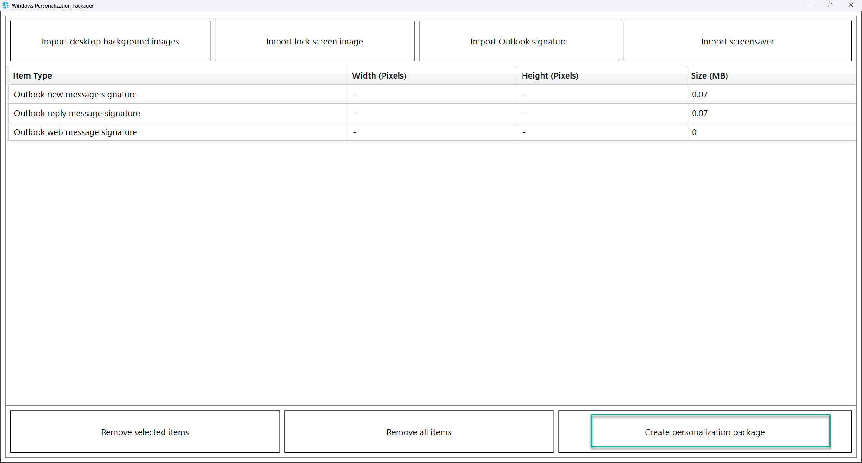Choose Import screensaver
This screenshot has width=862, height=463.
coord(737,41)
